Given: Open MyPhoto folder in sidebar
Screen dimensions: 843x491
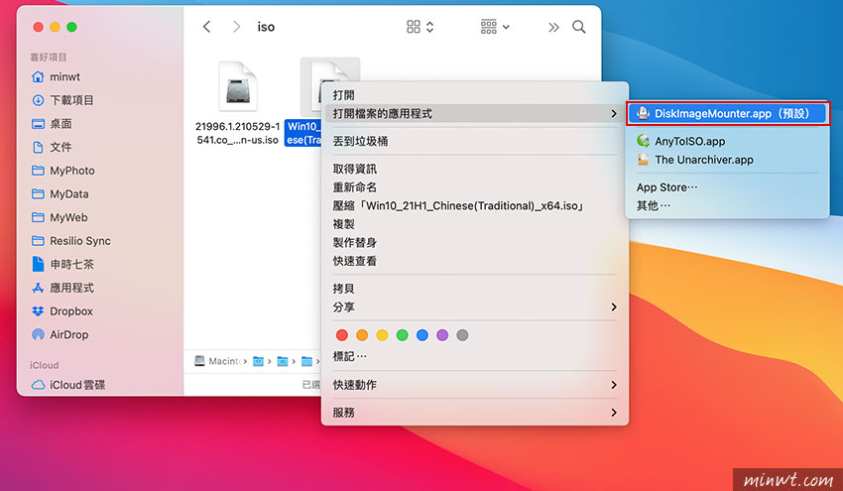Looking at the screenshot, I should [62, 171].
